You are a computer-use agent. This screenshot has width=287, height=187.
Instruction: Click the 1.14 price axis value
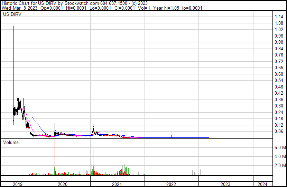[x=279, y=17]
